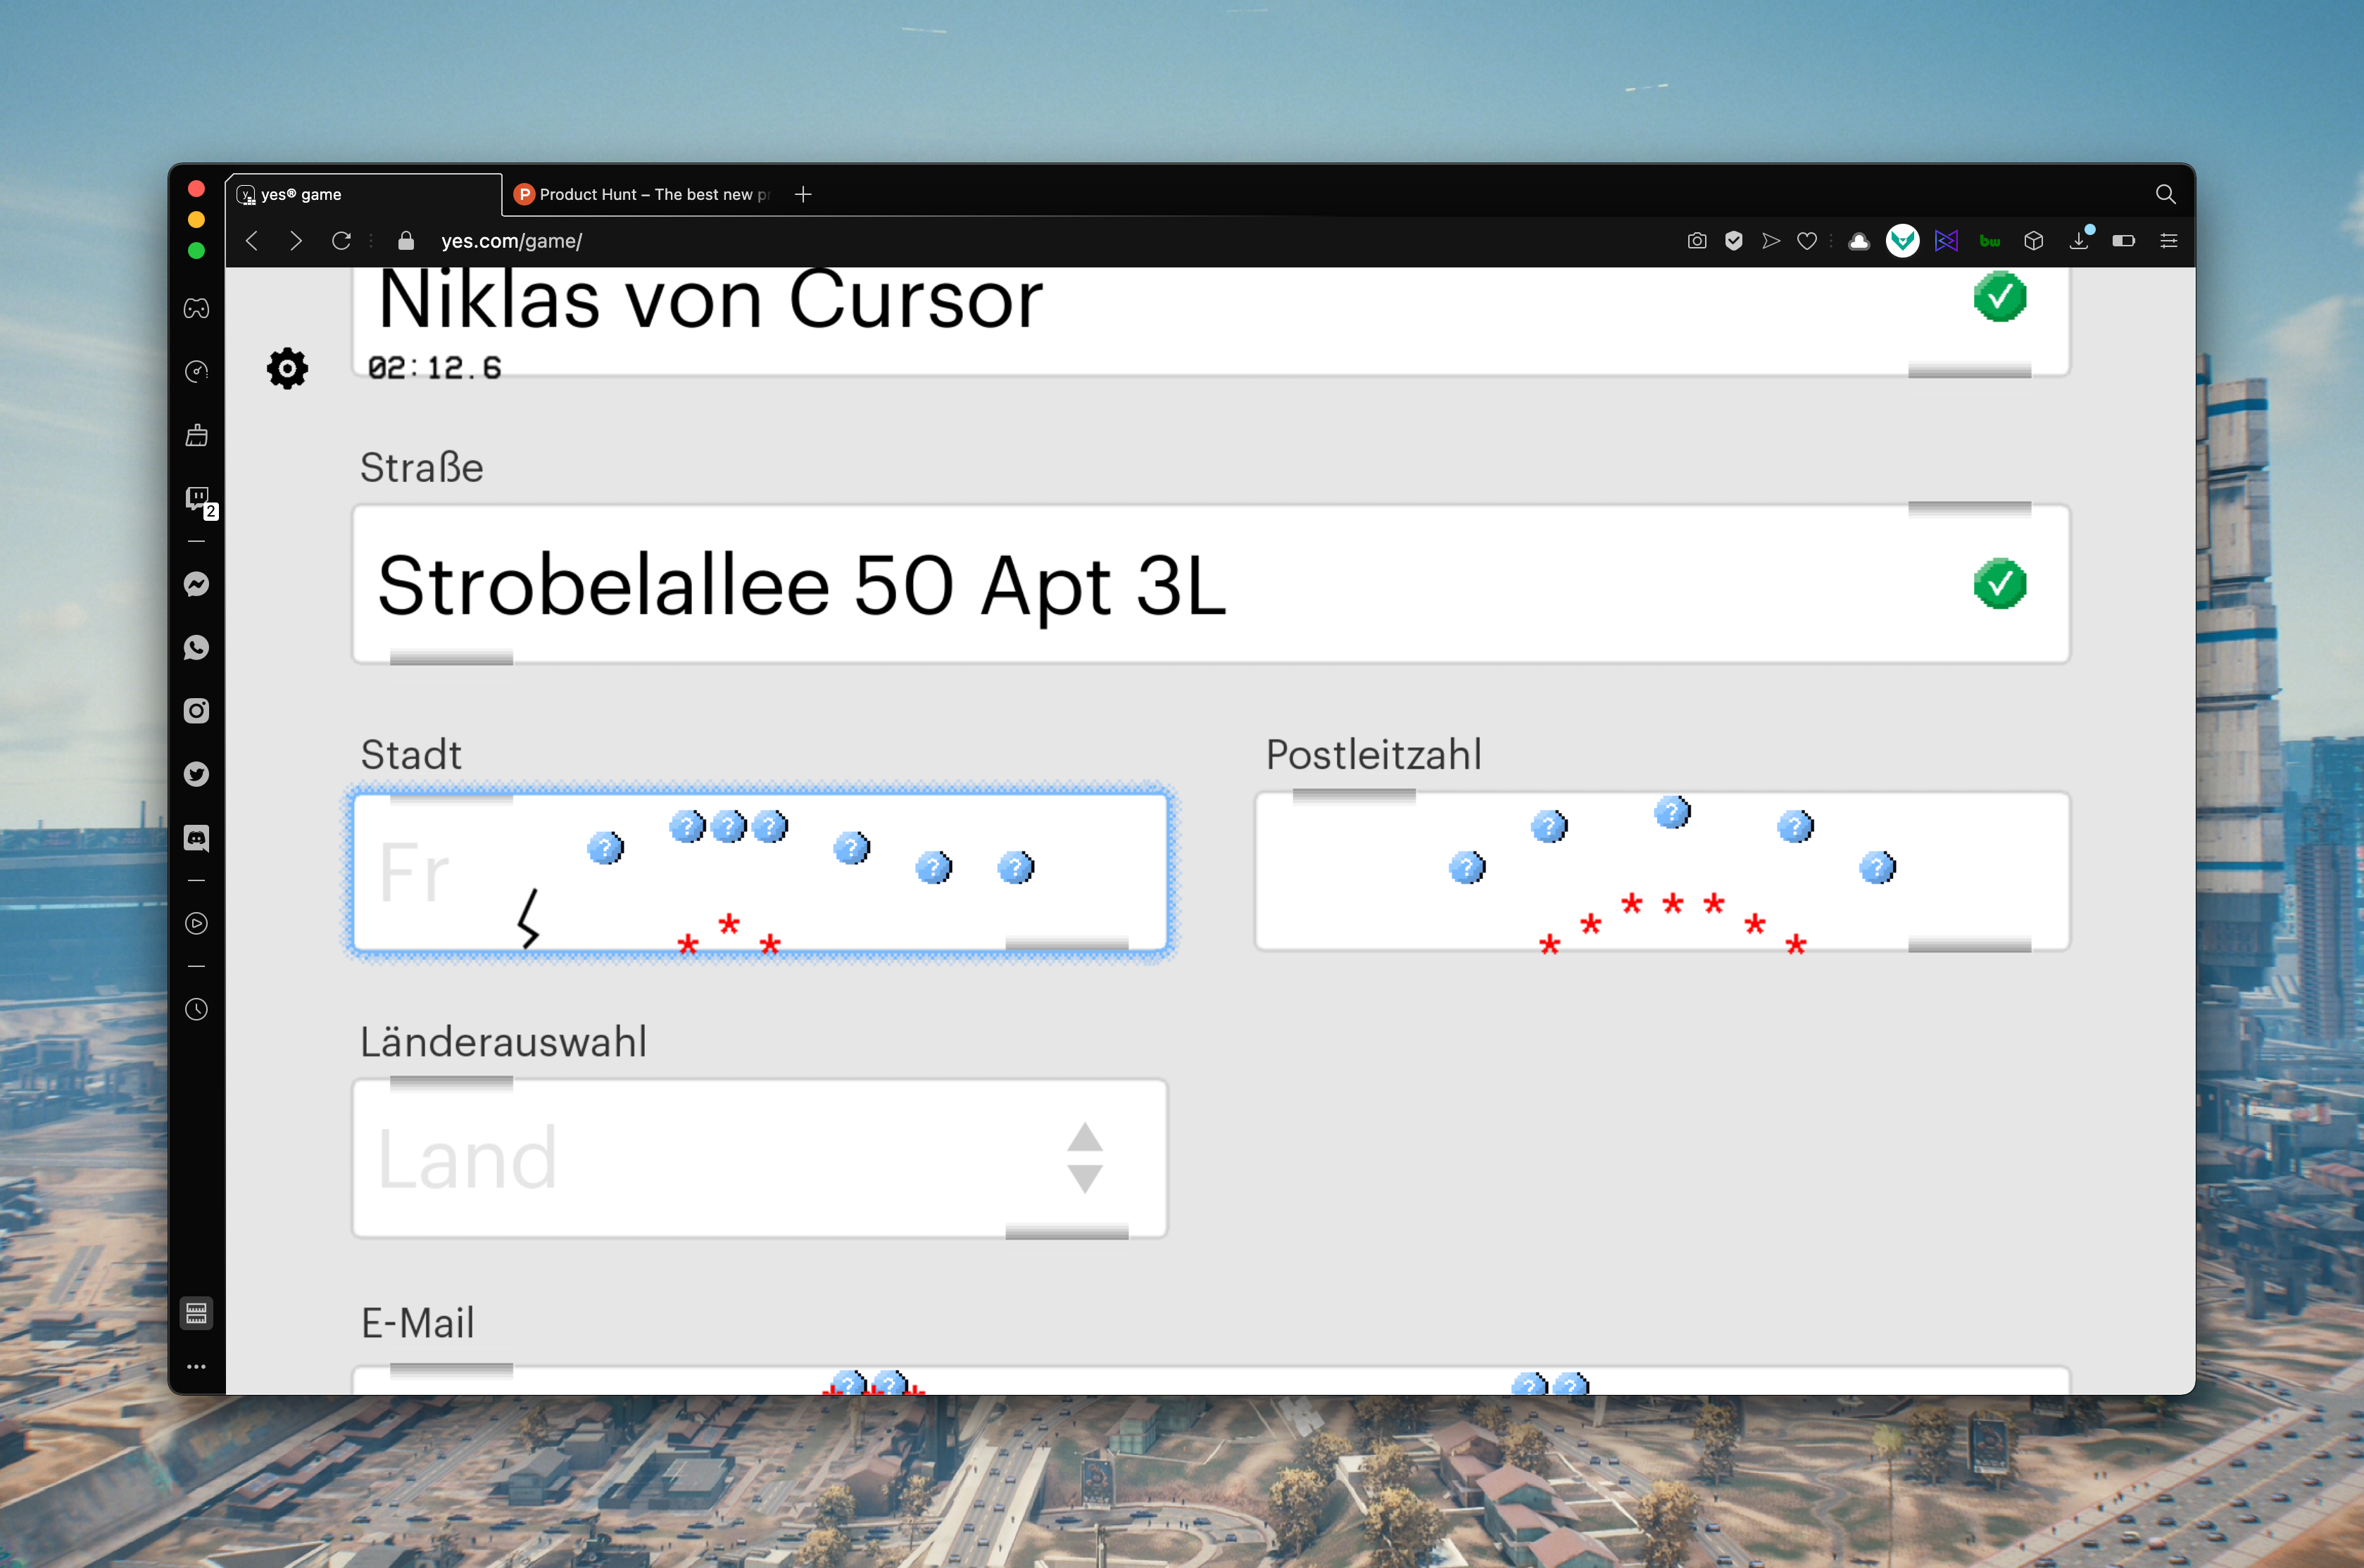Click the Twitter sidebar icon
This screenshot has height=1568, width=2364.
pyautogui.click(x=196, y=774)
